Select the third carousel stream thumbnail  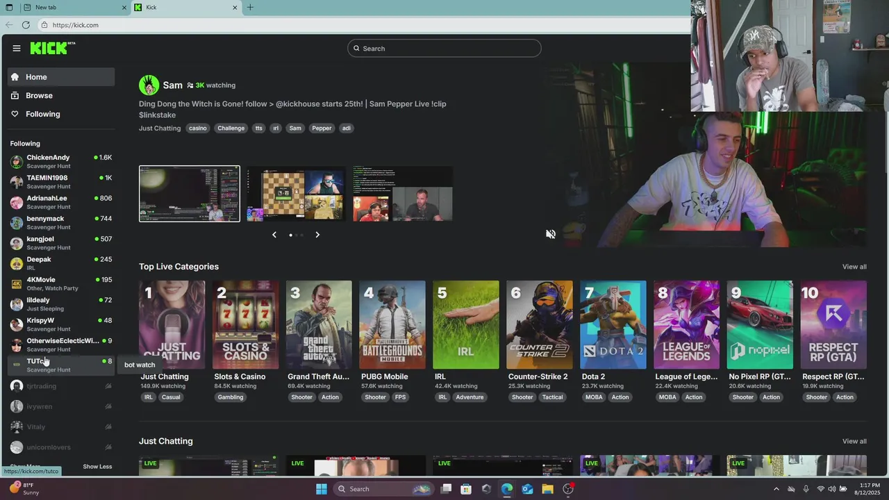click(x=403, y=194)
